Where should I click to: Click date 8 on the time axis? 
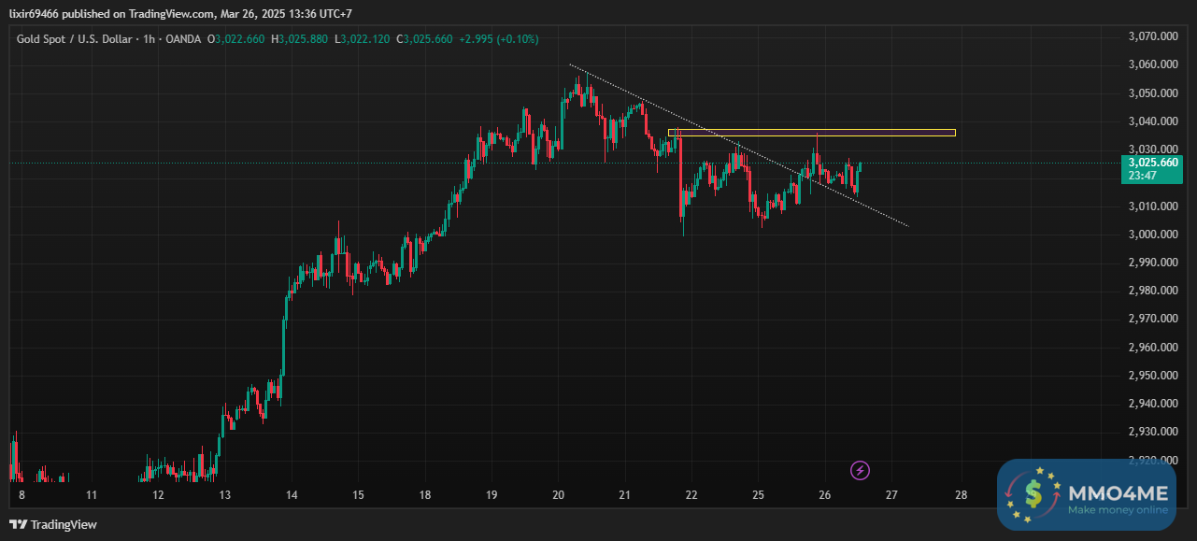pyautogui.click(x=21, y=495)
